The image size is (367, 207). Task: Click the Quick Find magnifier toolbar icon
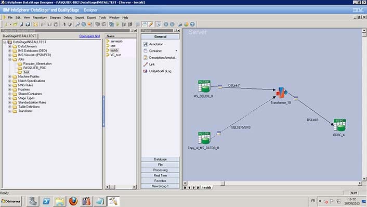(77, 24)
